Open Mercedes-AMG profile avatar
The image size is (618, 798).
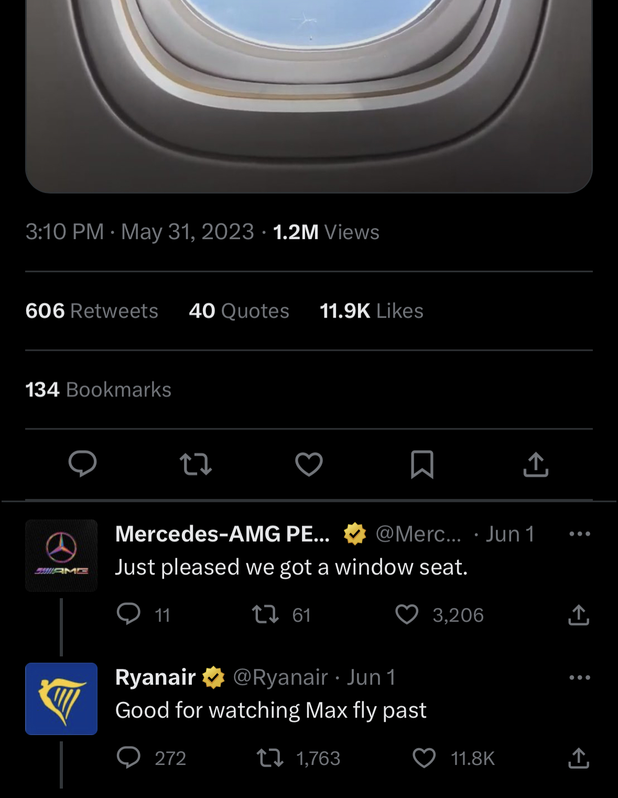point(61,555)
